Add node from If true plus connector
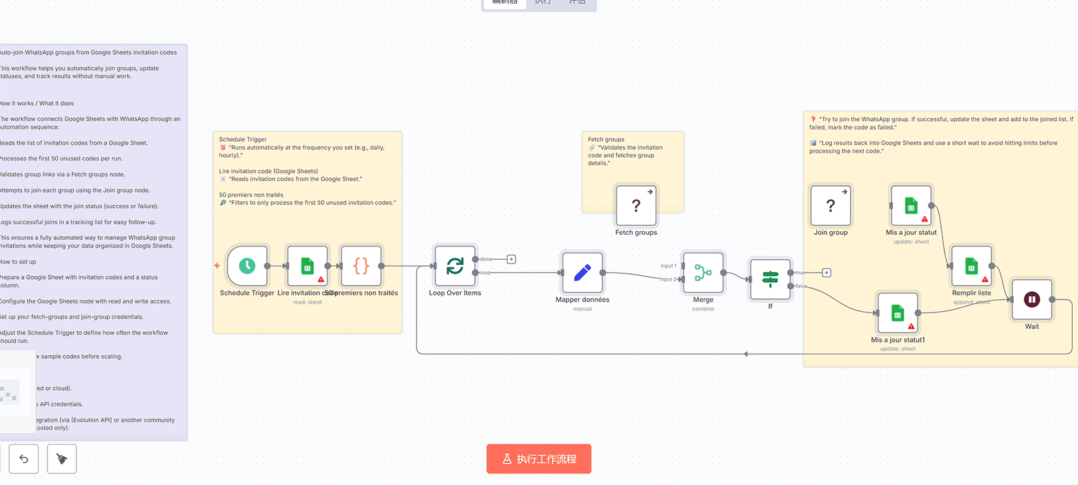 [826, 273]
